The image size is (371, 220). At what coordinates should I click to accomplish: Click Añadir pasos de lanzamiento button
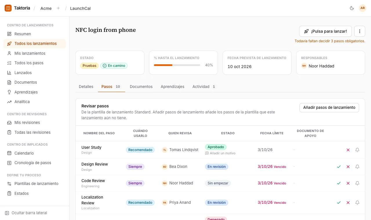click(x=329, y=107)
